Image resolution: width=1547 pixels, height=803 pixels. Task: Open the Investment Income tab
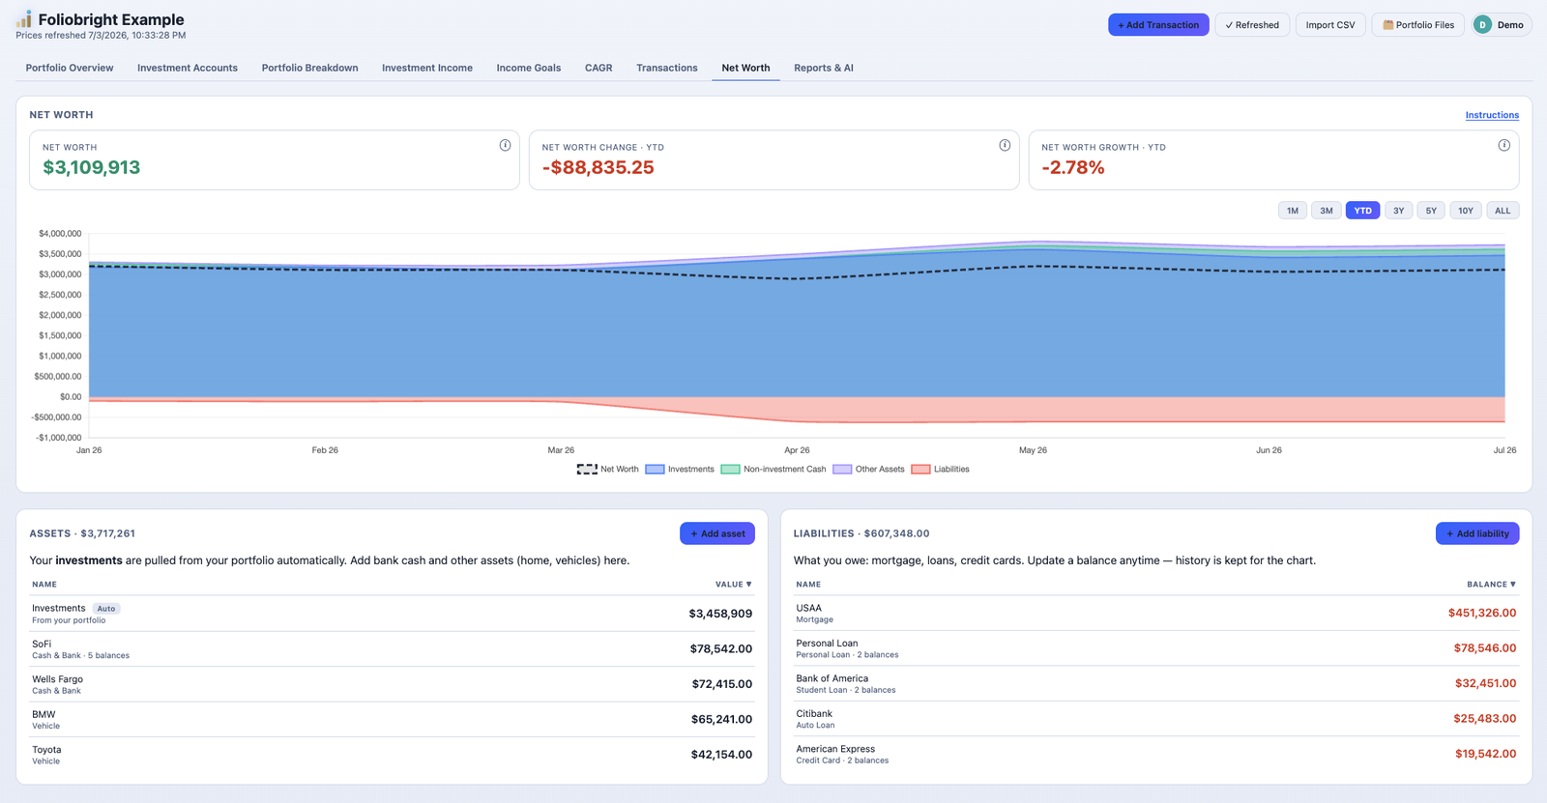tap(427, 68)
